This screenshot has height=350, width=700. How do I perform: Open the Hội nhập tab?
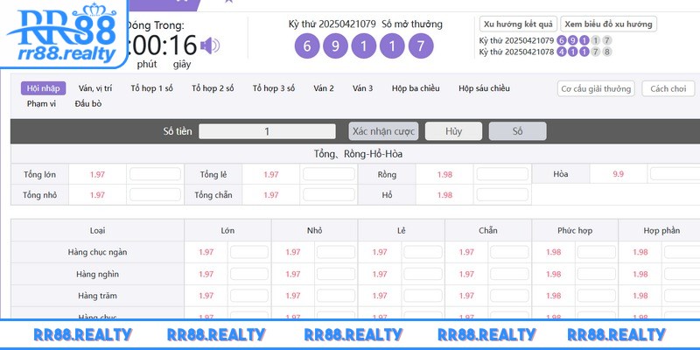click(x=43, y=88)
